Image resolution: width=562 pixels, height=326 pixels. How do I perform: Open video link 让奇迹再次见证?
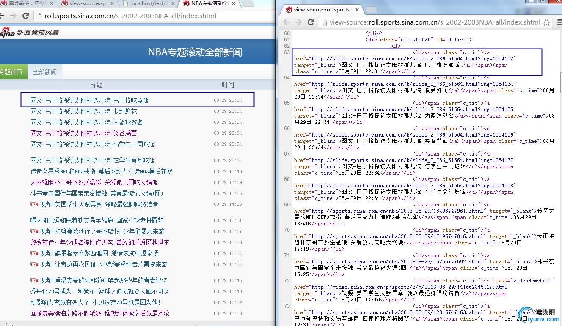[104, 264]
